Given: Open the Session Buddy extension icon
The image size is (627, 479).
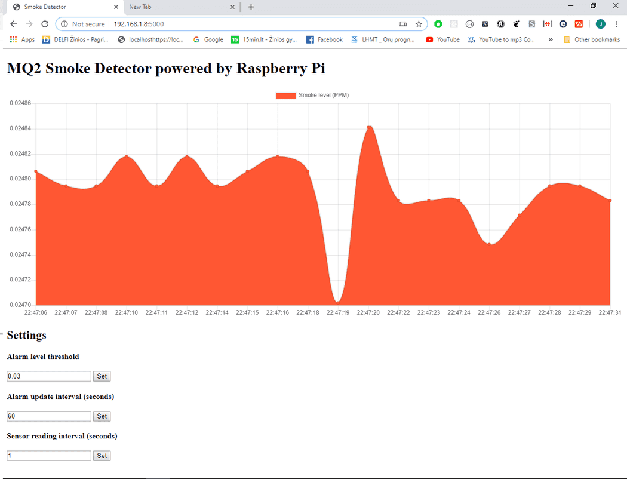Looking at the screenshot, I should click(x=532, y=24).
